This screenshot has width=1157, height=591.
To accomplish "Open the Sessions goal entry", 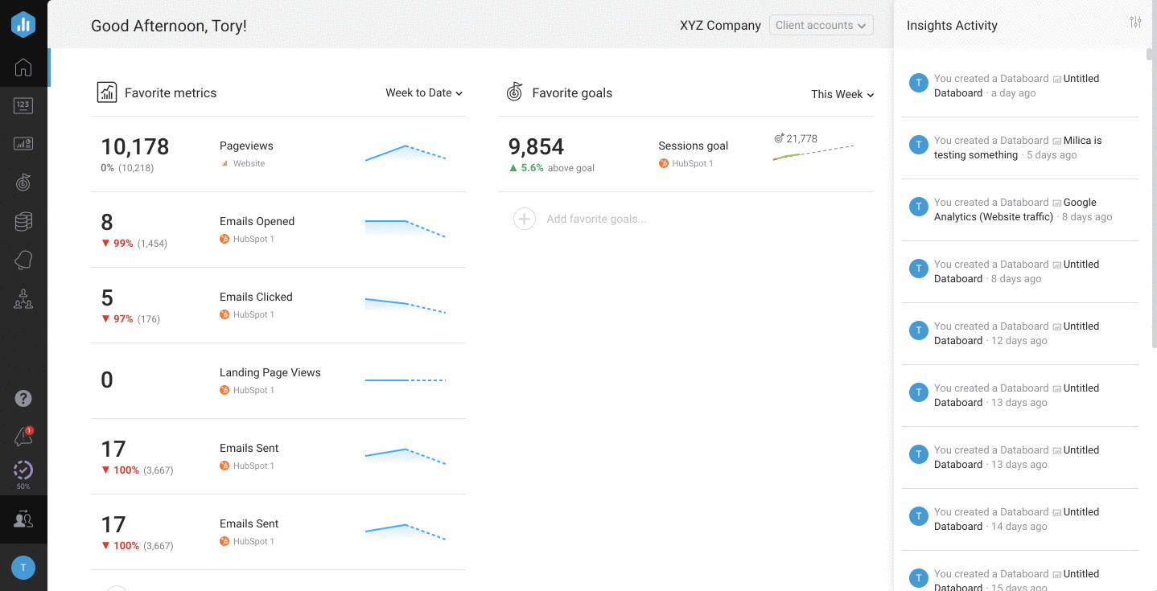I will click(693, 146).
